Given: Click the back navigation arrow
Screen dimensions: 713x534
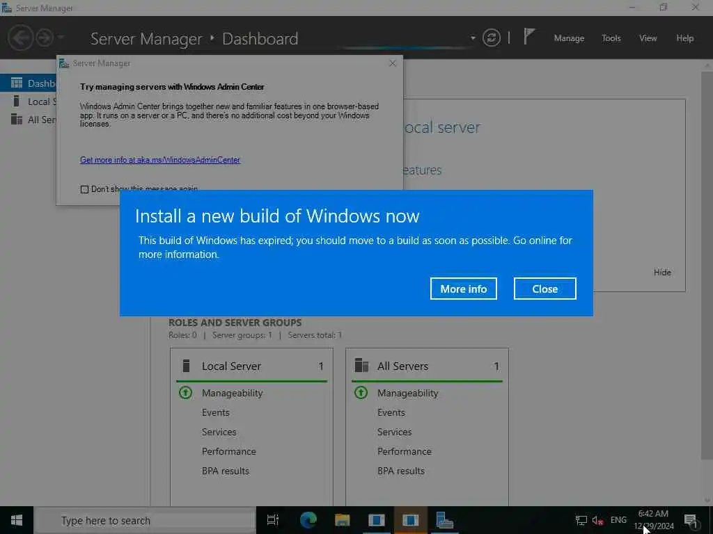Looking at the screenshot, I should tap(20, 38).
